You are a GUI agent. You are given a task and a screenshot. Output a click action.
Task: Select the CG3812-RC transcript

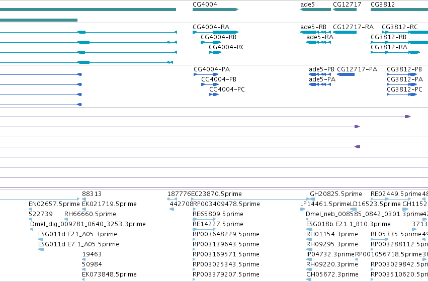pyautogui.click(x=405, y=32)
